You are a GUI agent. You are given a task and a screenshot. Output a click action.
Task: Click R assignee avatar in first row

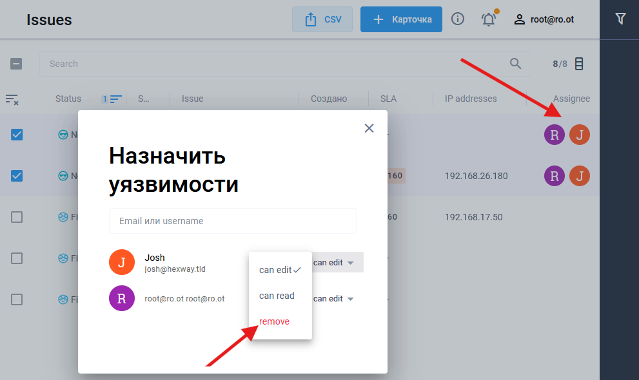555,135
